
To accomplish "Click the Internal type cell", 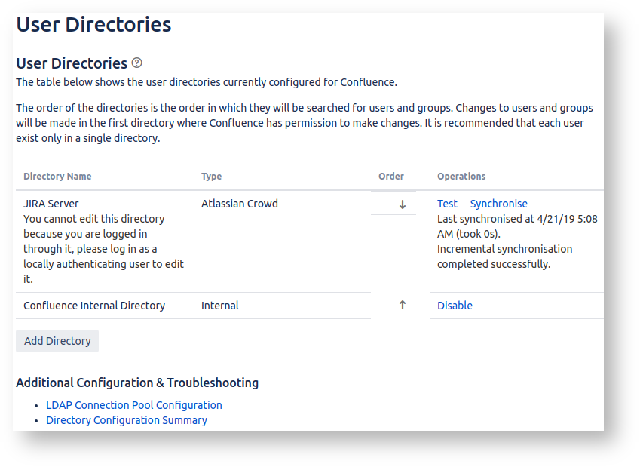I will click(x=219, y=306).
